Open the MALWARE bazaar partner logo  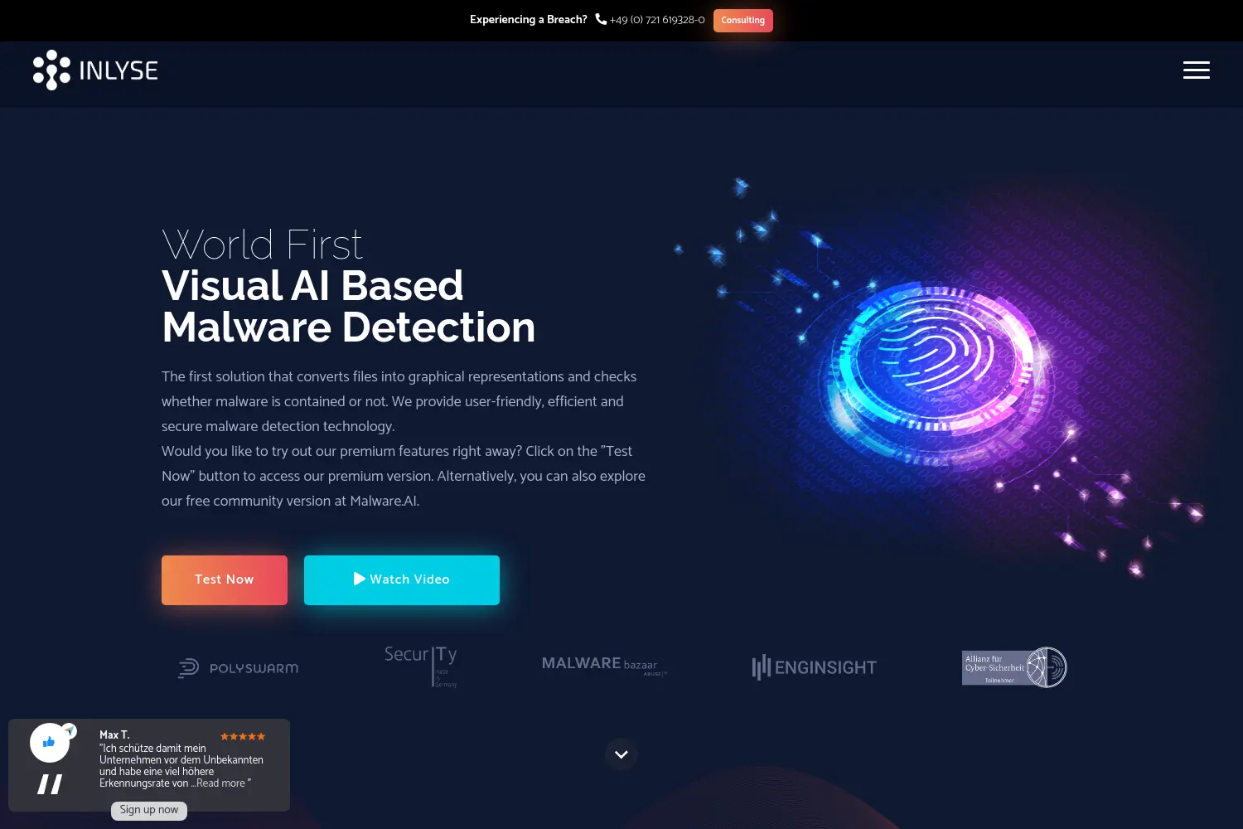(x=604, y=665)
